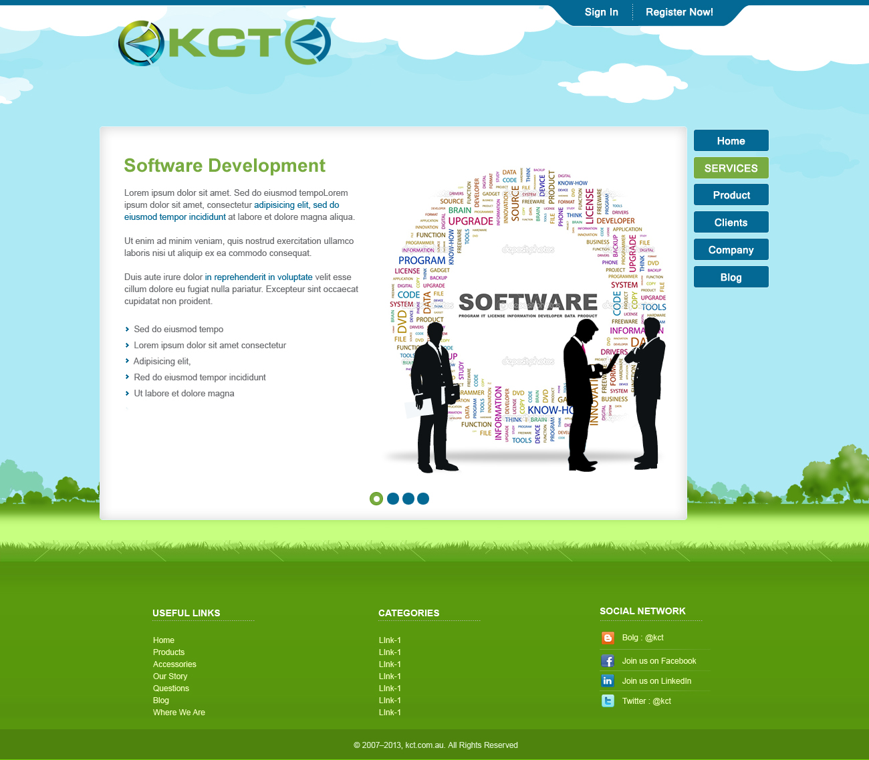This screenshot has width=869, height=760.
Task: Click the LinkedIn icon in Social Network
Action: tap(608, 681)
